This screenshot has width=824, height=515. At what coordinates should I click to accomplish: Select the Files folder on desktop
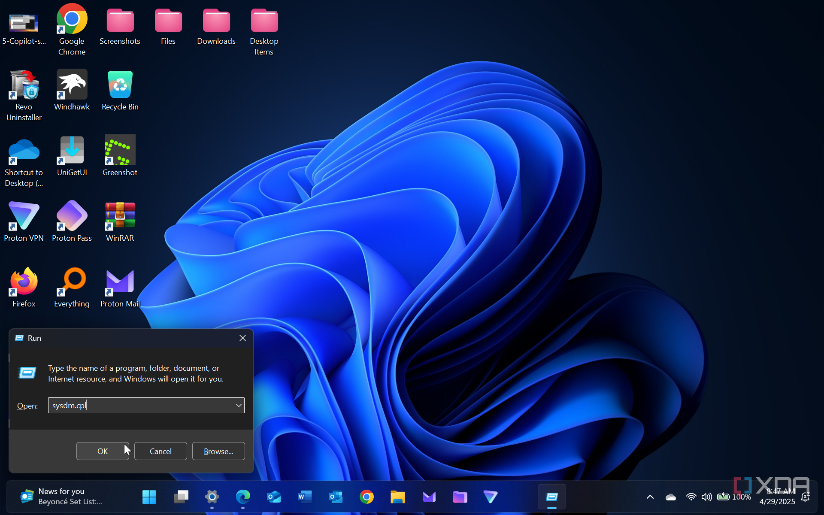click(x=168, y=26)
